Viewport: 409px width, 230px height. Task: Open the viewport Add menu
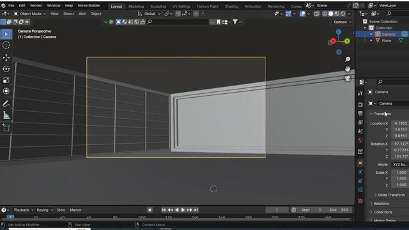click(82, 14)
